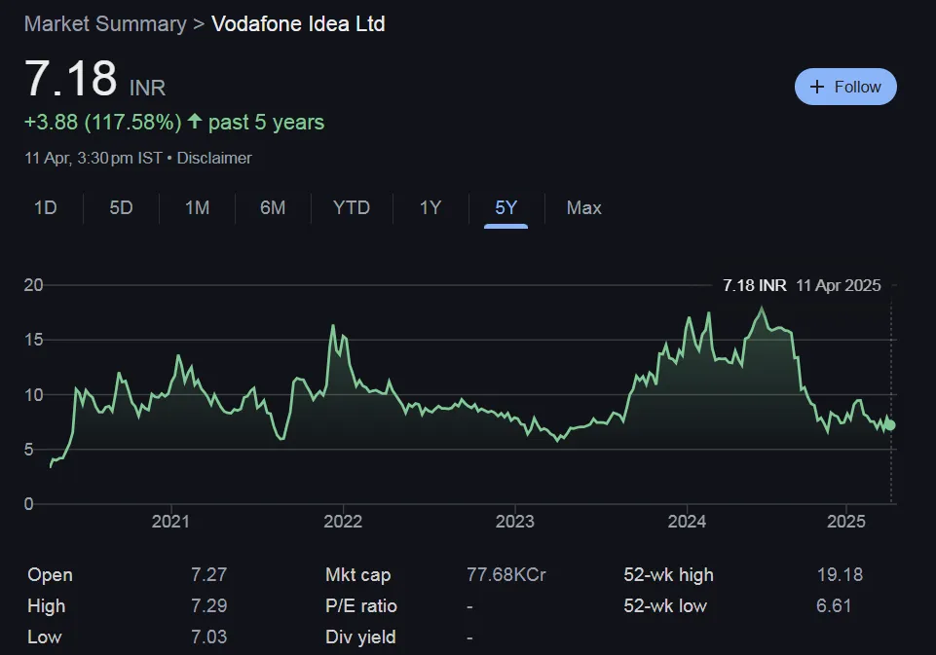Image resolution: width=936 pixels, height=655 pixels.
Task: Choose the YTD range tab
Action: tap(352, 207)
